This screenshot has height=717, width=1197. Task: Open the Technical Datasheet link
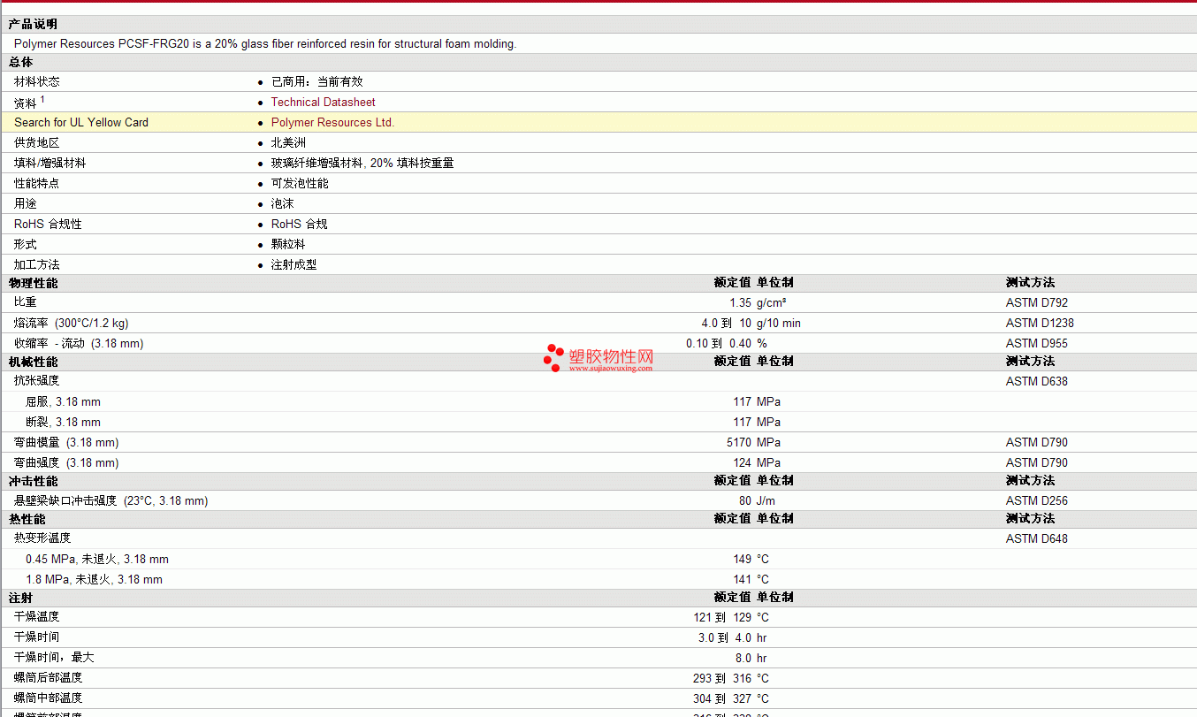point(323,102)
